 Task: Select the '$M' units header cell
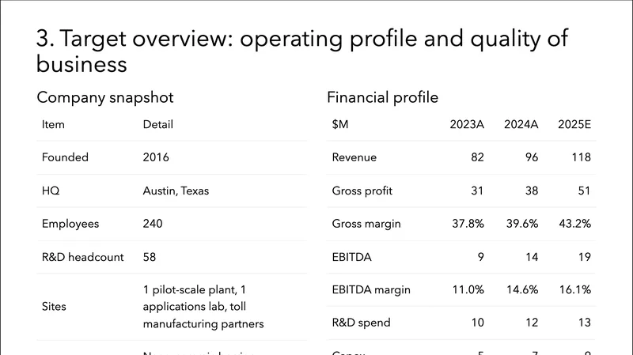tap(341, 124)
